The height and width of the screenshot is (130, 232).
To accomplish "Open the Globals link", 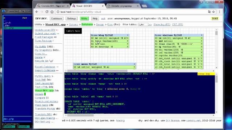I will 39,94.
